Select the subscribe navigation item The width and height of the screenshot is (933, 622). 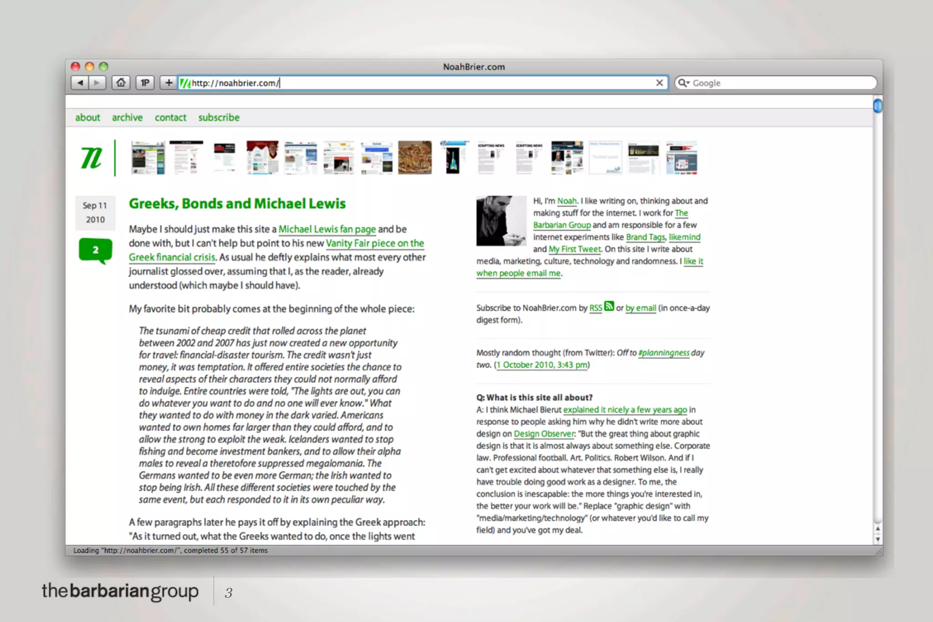point(219,118)
